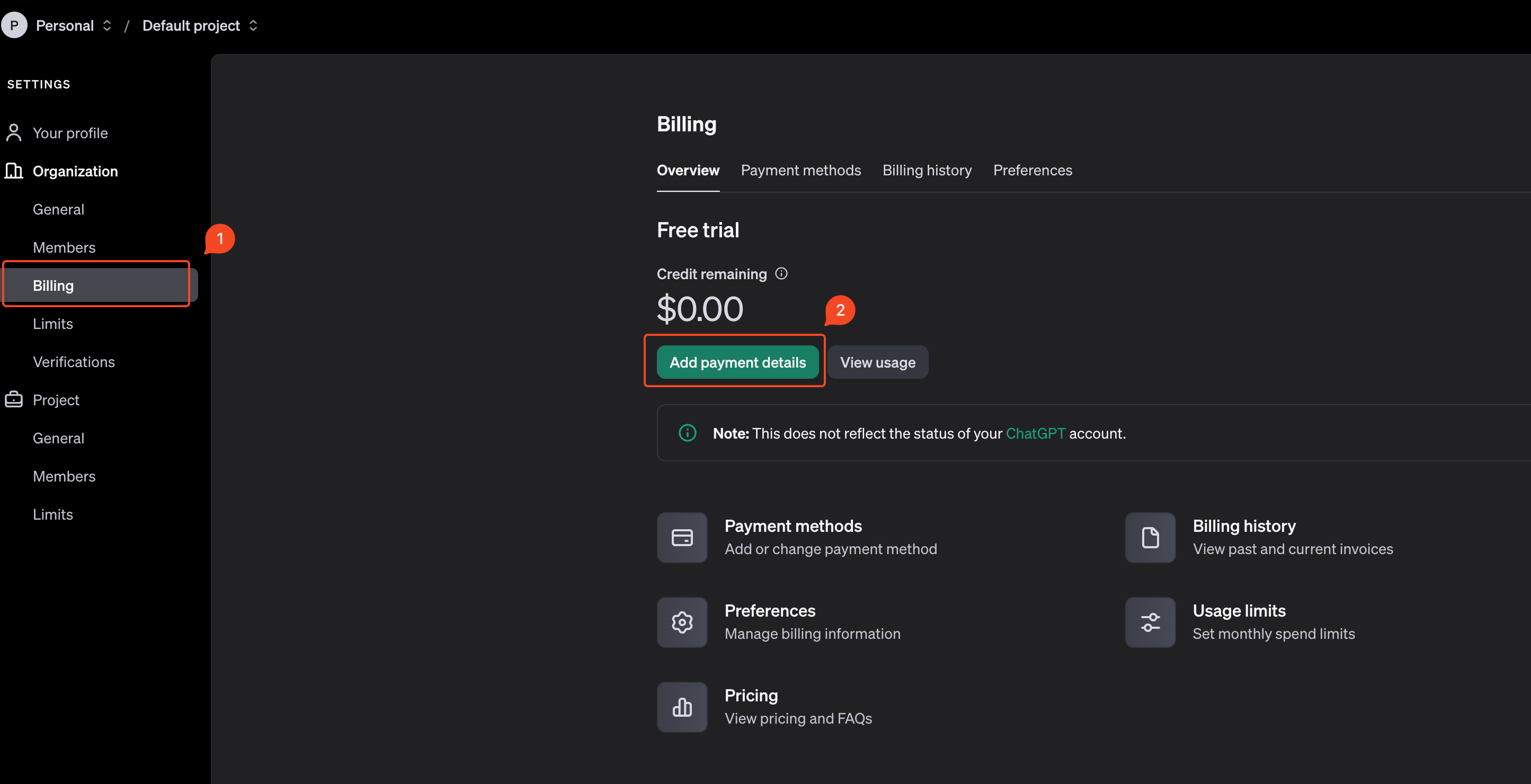Click the Pricing bar chart icon
The image size is (1531, 784).
coord(682,707)
